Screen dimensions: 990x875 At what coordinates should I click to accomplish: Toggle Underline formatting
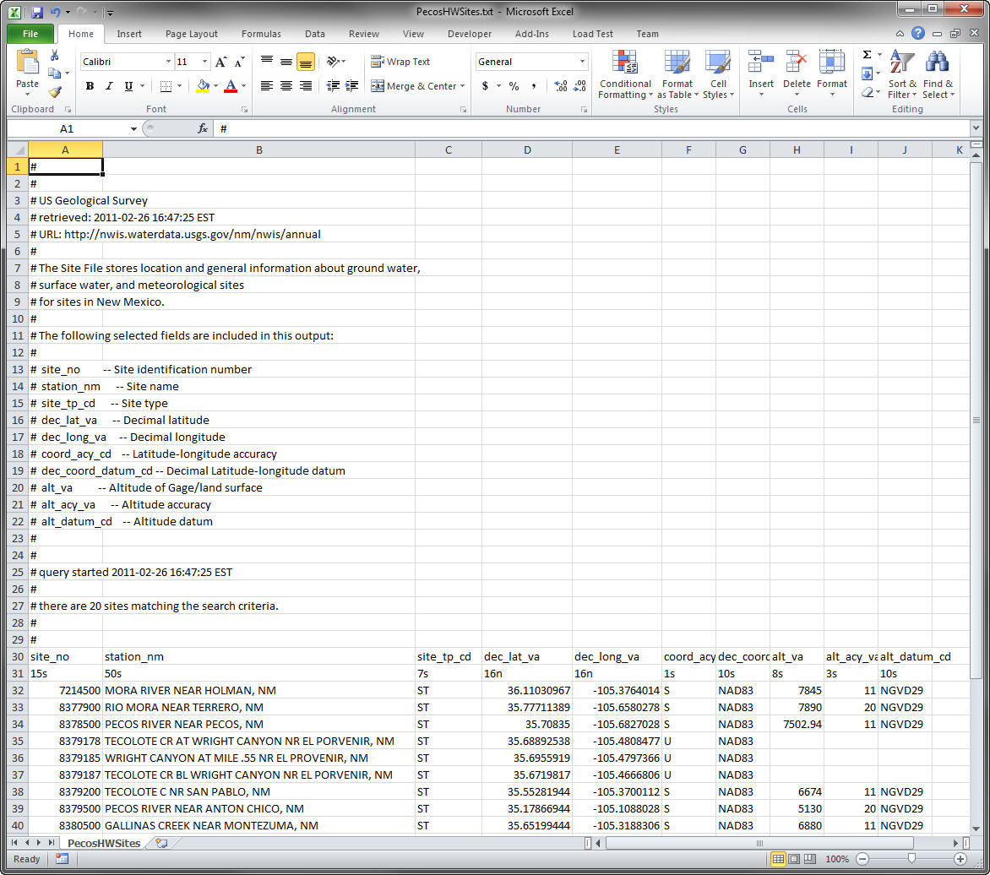pos(128,86)
